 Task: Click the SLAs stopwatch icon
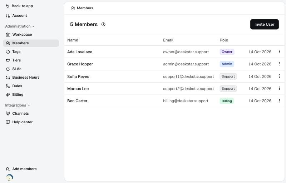coord(8,69)
